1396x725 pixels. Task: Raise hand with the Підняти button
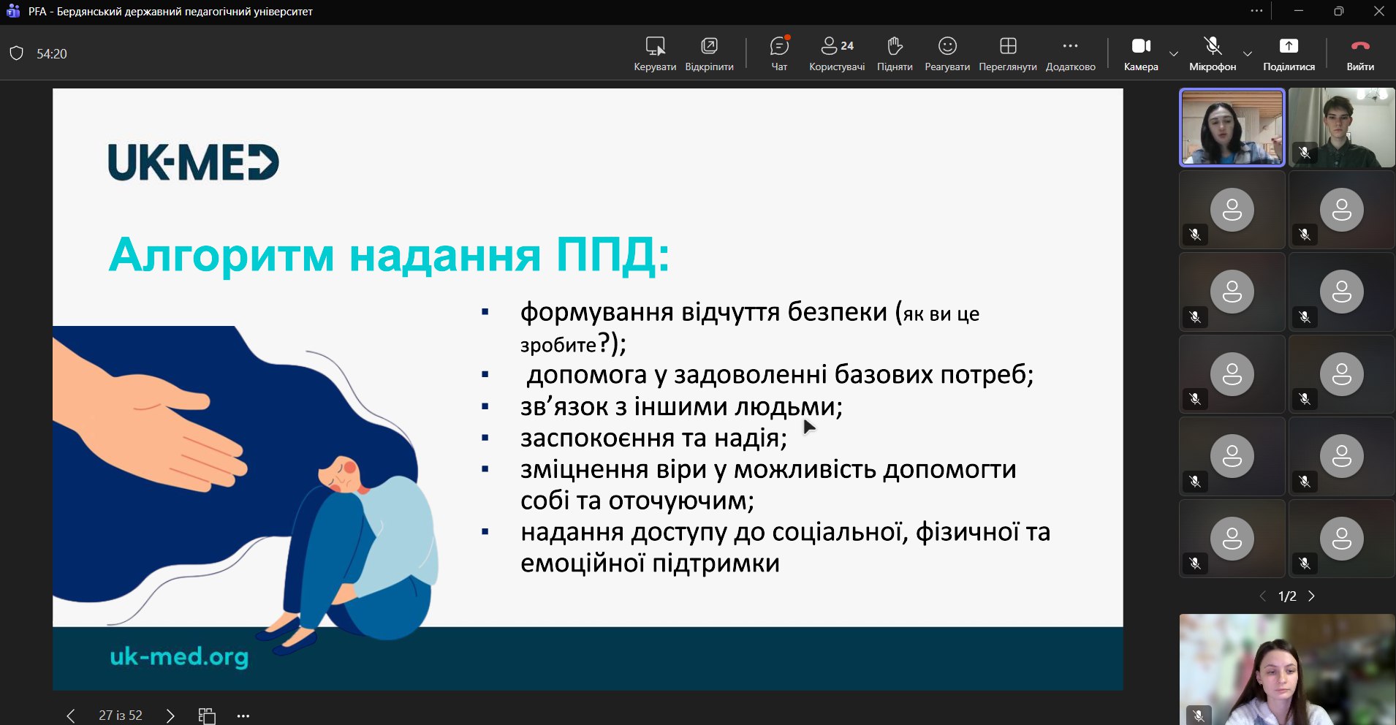(895, 53)
